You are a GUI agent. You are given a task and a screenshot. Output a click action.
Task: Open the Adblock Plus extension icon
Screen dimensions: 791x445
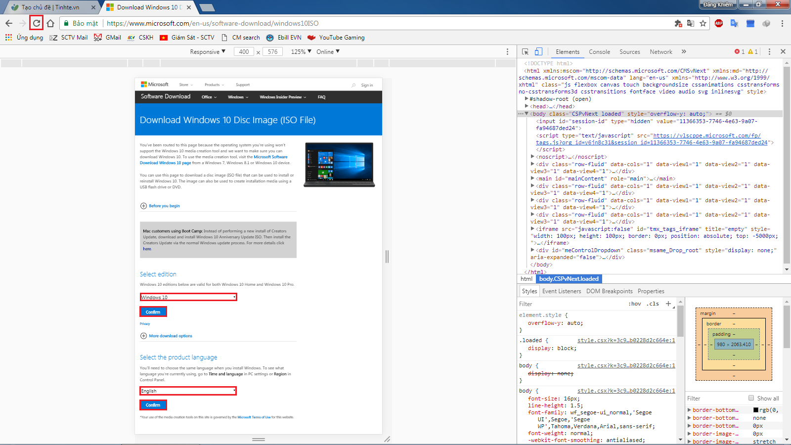719,23
